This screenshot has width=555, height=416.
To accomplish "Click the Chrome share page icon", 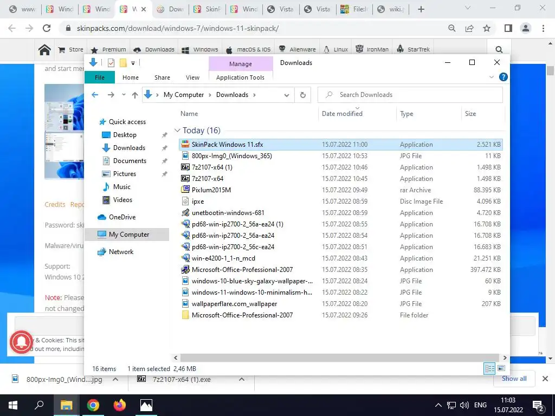I will click(469, 28).
